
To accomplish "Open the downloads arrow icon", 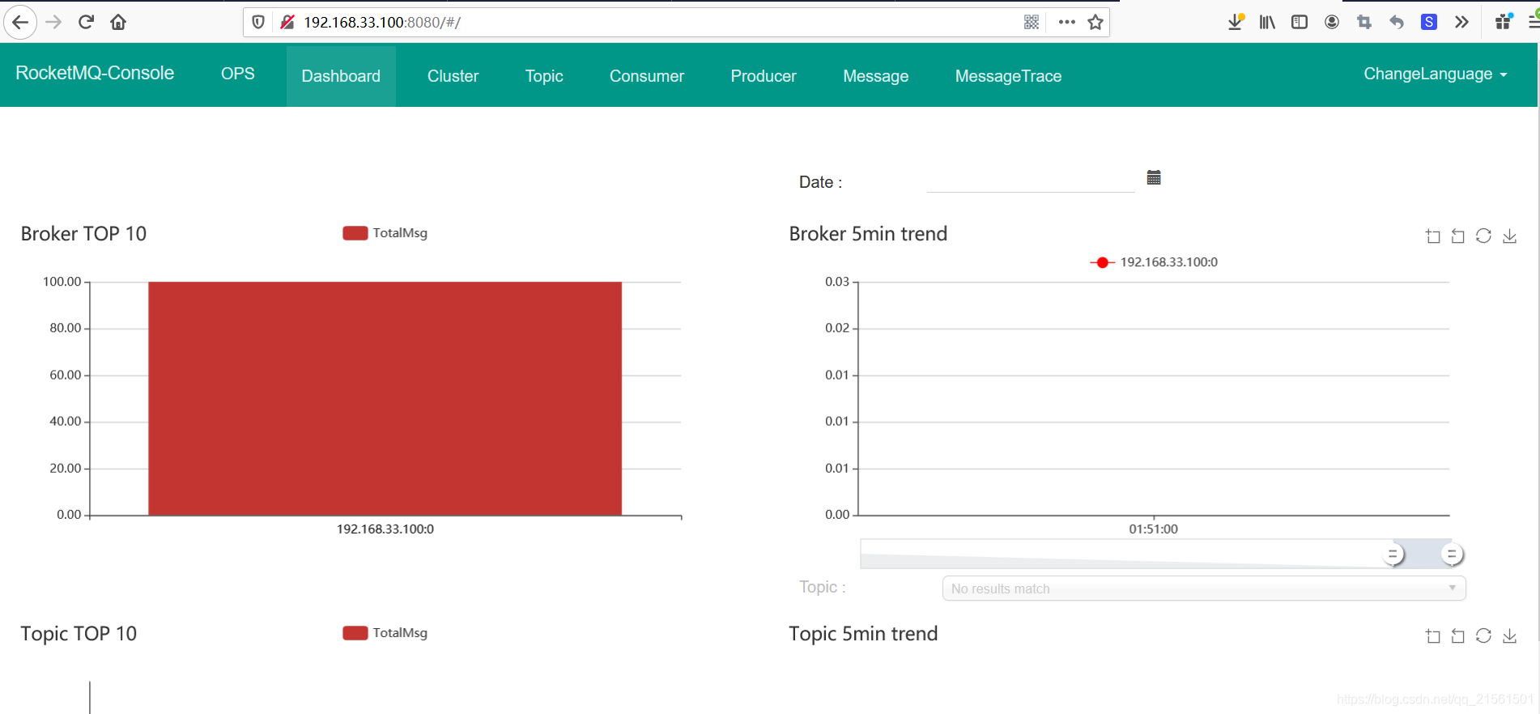I will (x=1236, y=22).
